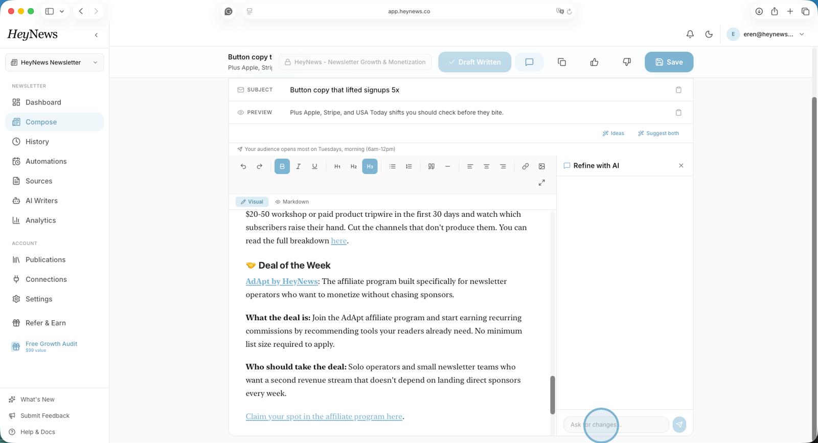Insert a numbered list
The image size is (818, 443).
pos(409,166)
